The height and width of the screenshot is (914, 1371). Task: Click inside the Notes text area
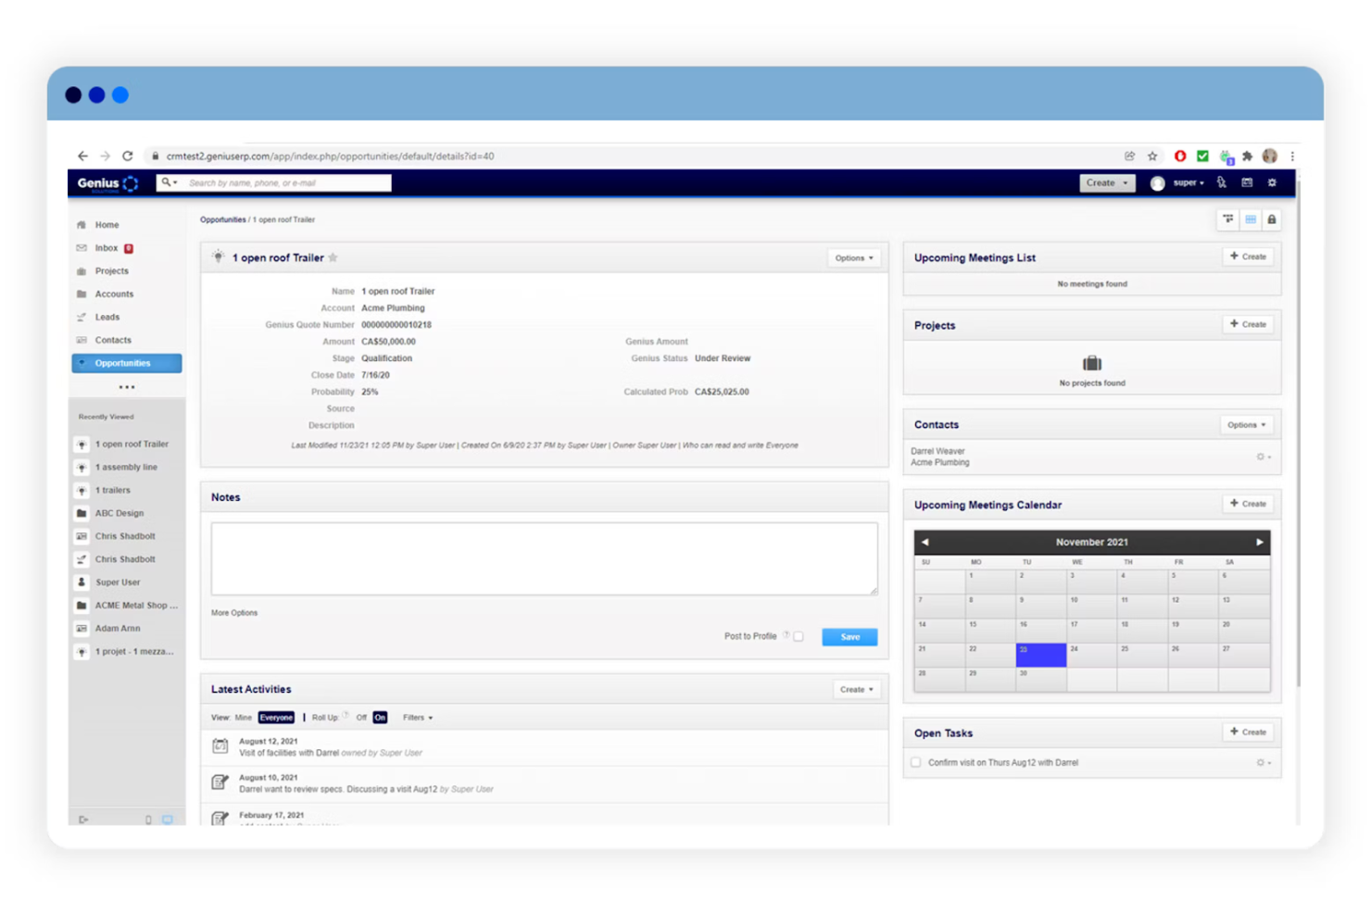[543, 558]
